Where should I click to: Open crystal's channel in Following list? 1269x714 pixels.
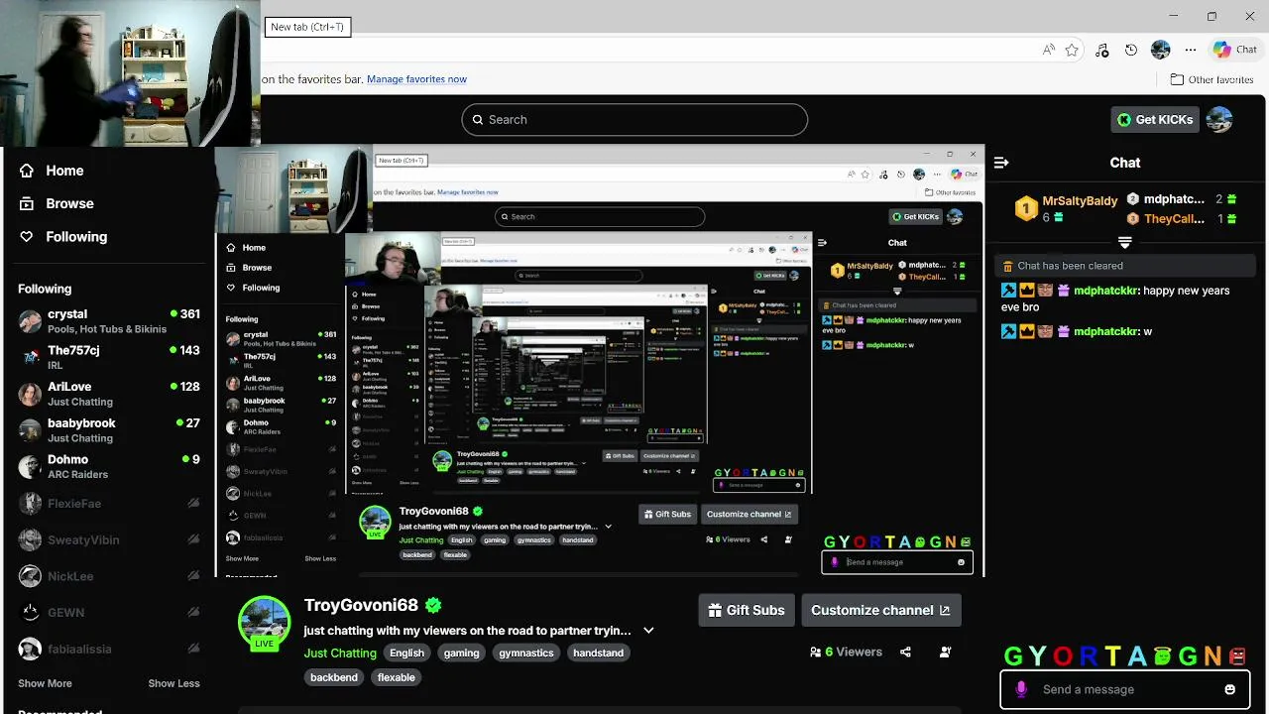click(x=109, y=320)
